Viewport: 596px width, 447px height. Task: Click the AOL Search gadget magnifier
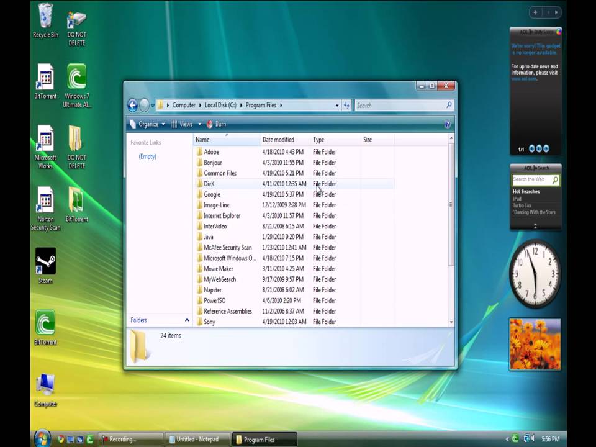coord(555,180)
